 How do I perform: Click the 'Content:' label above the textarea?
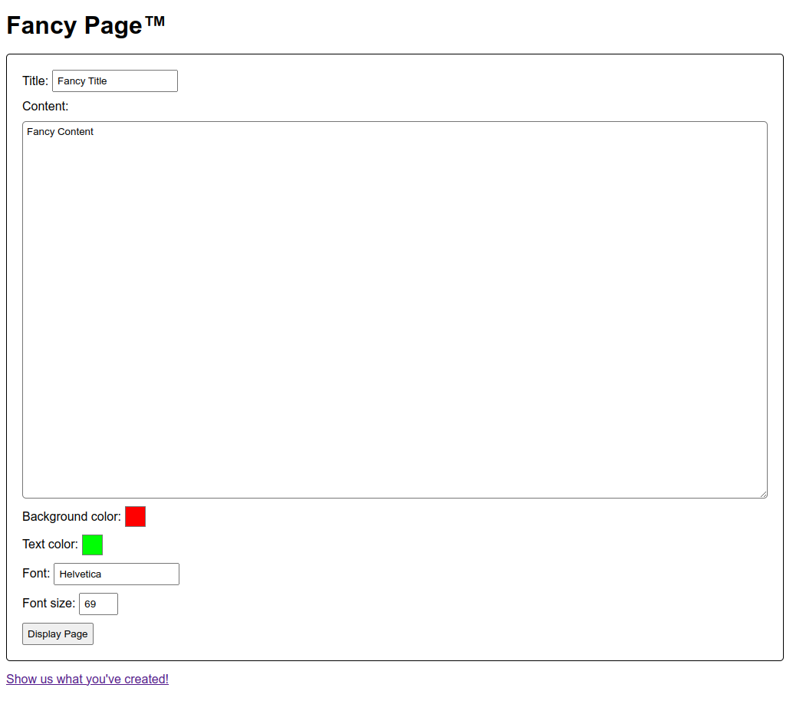click(x=45, y=106)
